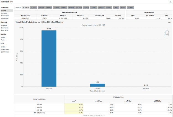Screen dimensions: 173x117
Task: Choose the 28 Apr27 meeting tab
Action: 109,7
